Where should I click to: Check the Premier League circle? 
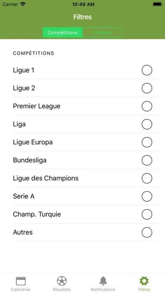point(147,106)
